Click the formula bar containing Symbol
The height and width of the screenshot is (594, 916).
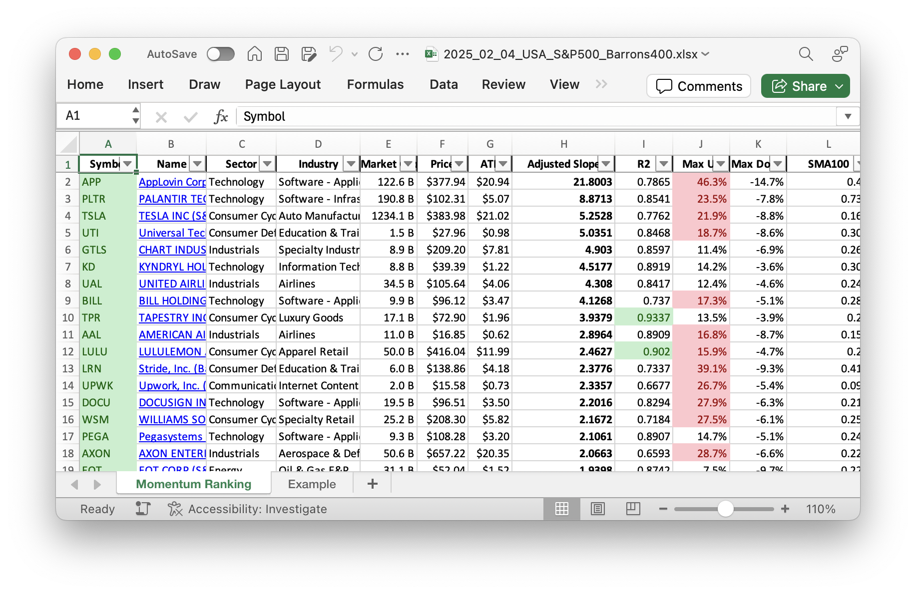pyautogui.click(x=536, y=116)
